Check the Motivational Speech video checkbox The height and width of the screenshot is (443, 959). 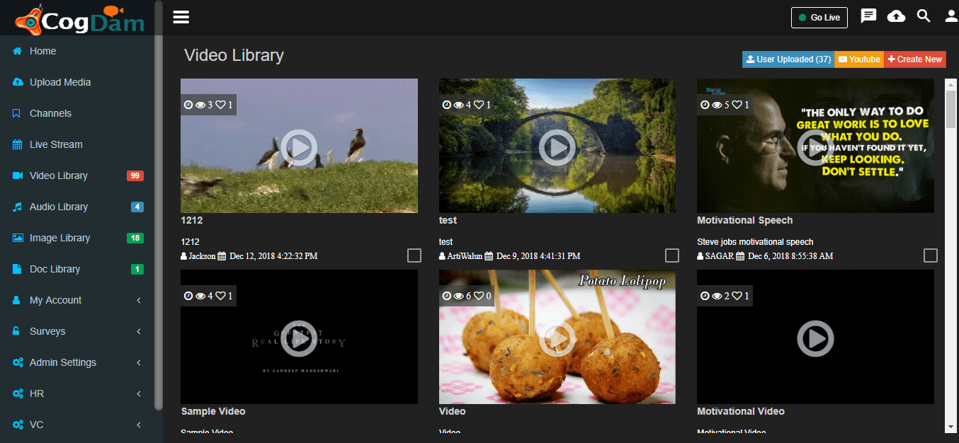pyautogui.click(x=931, y=255)
